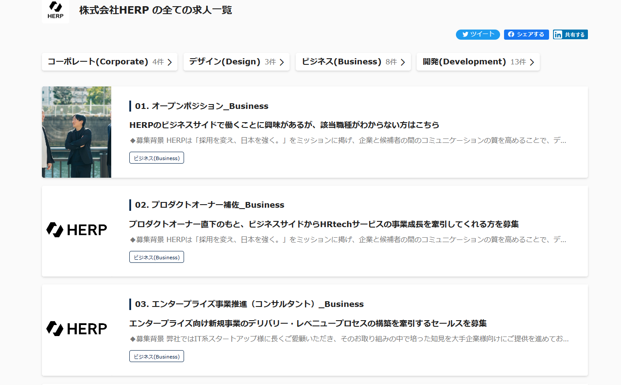Image resolution: width=621 pixels, height=385 pixels.
Task: Open the 02. プロダクトオーナー補佐_Business job title
Action: [x=210, y=205]
